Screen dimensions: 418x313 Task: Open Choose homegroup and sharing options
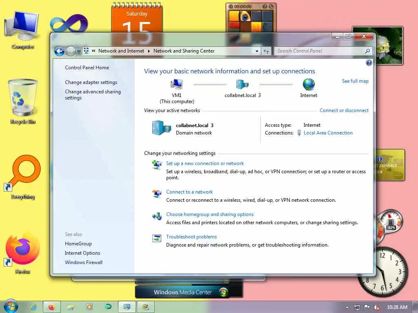[210, 214]
